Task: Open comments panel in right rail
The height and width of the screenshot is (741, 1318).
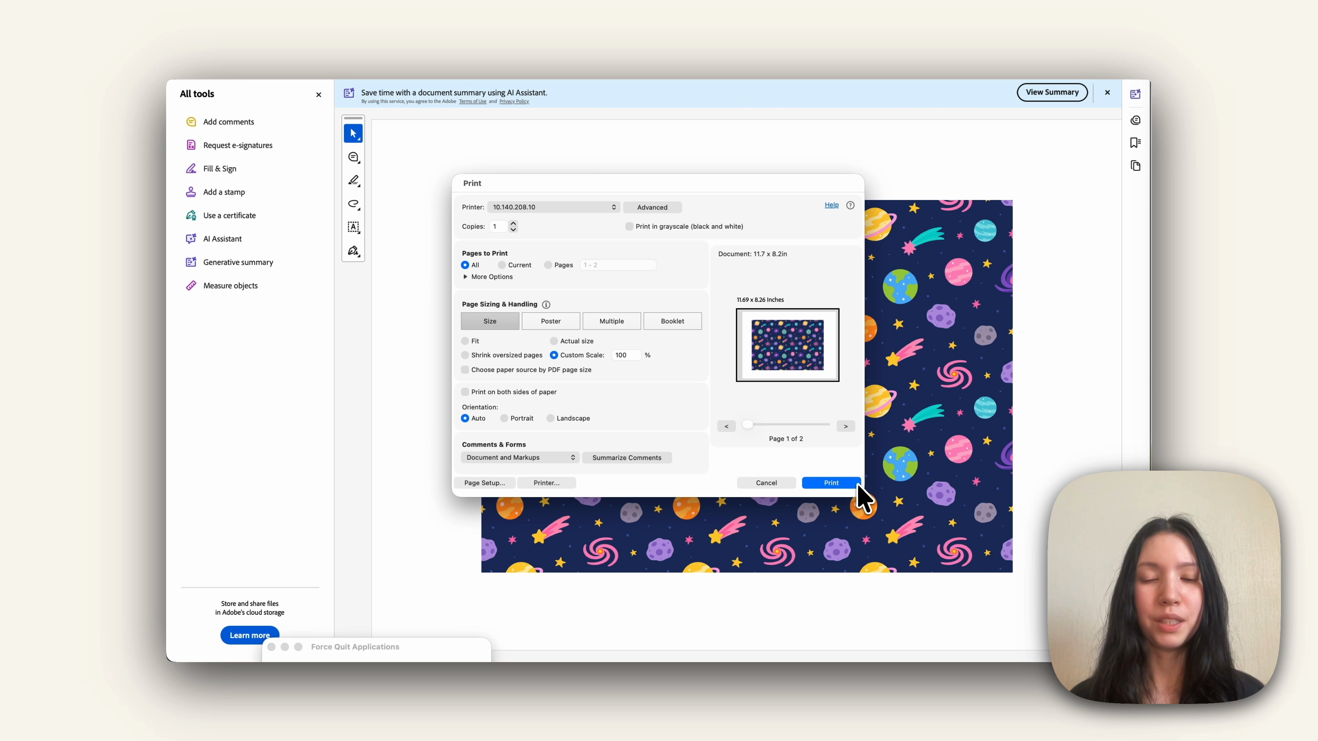Action: pyautogui.click(x=1135, y=121)
